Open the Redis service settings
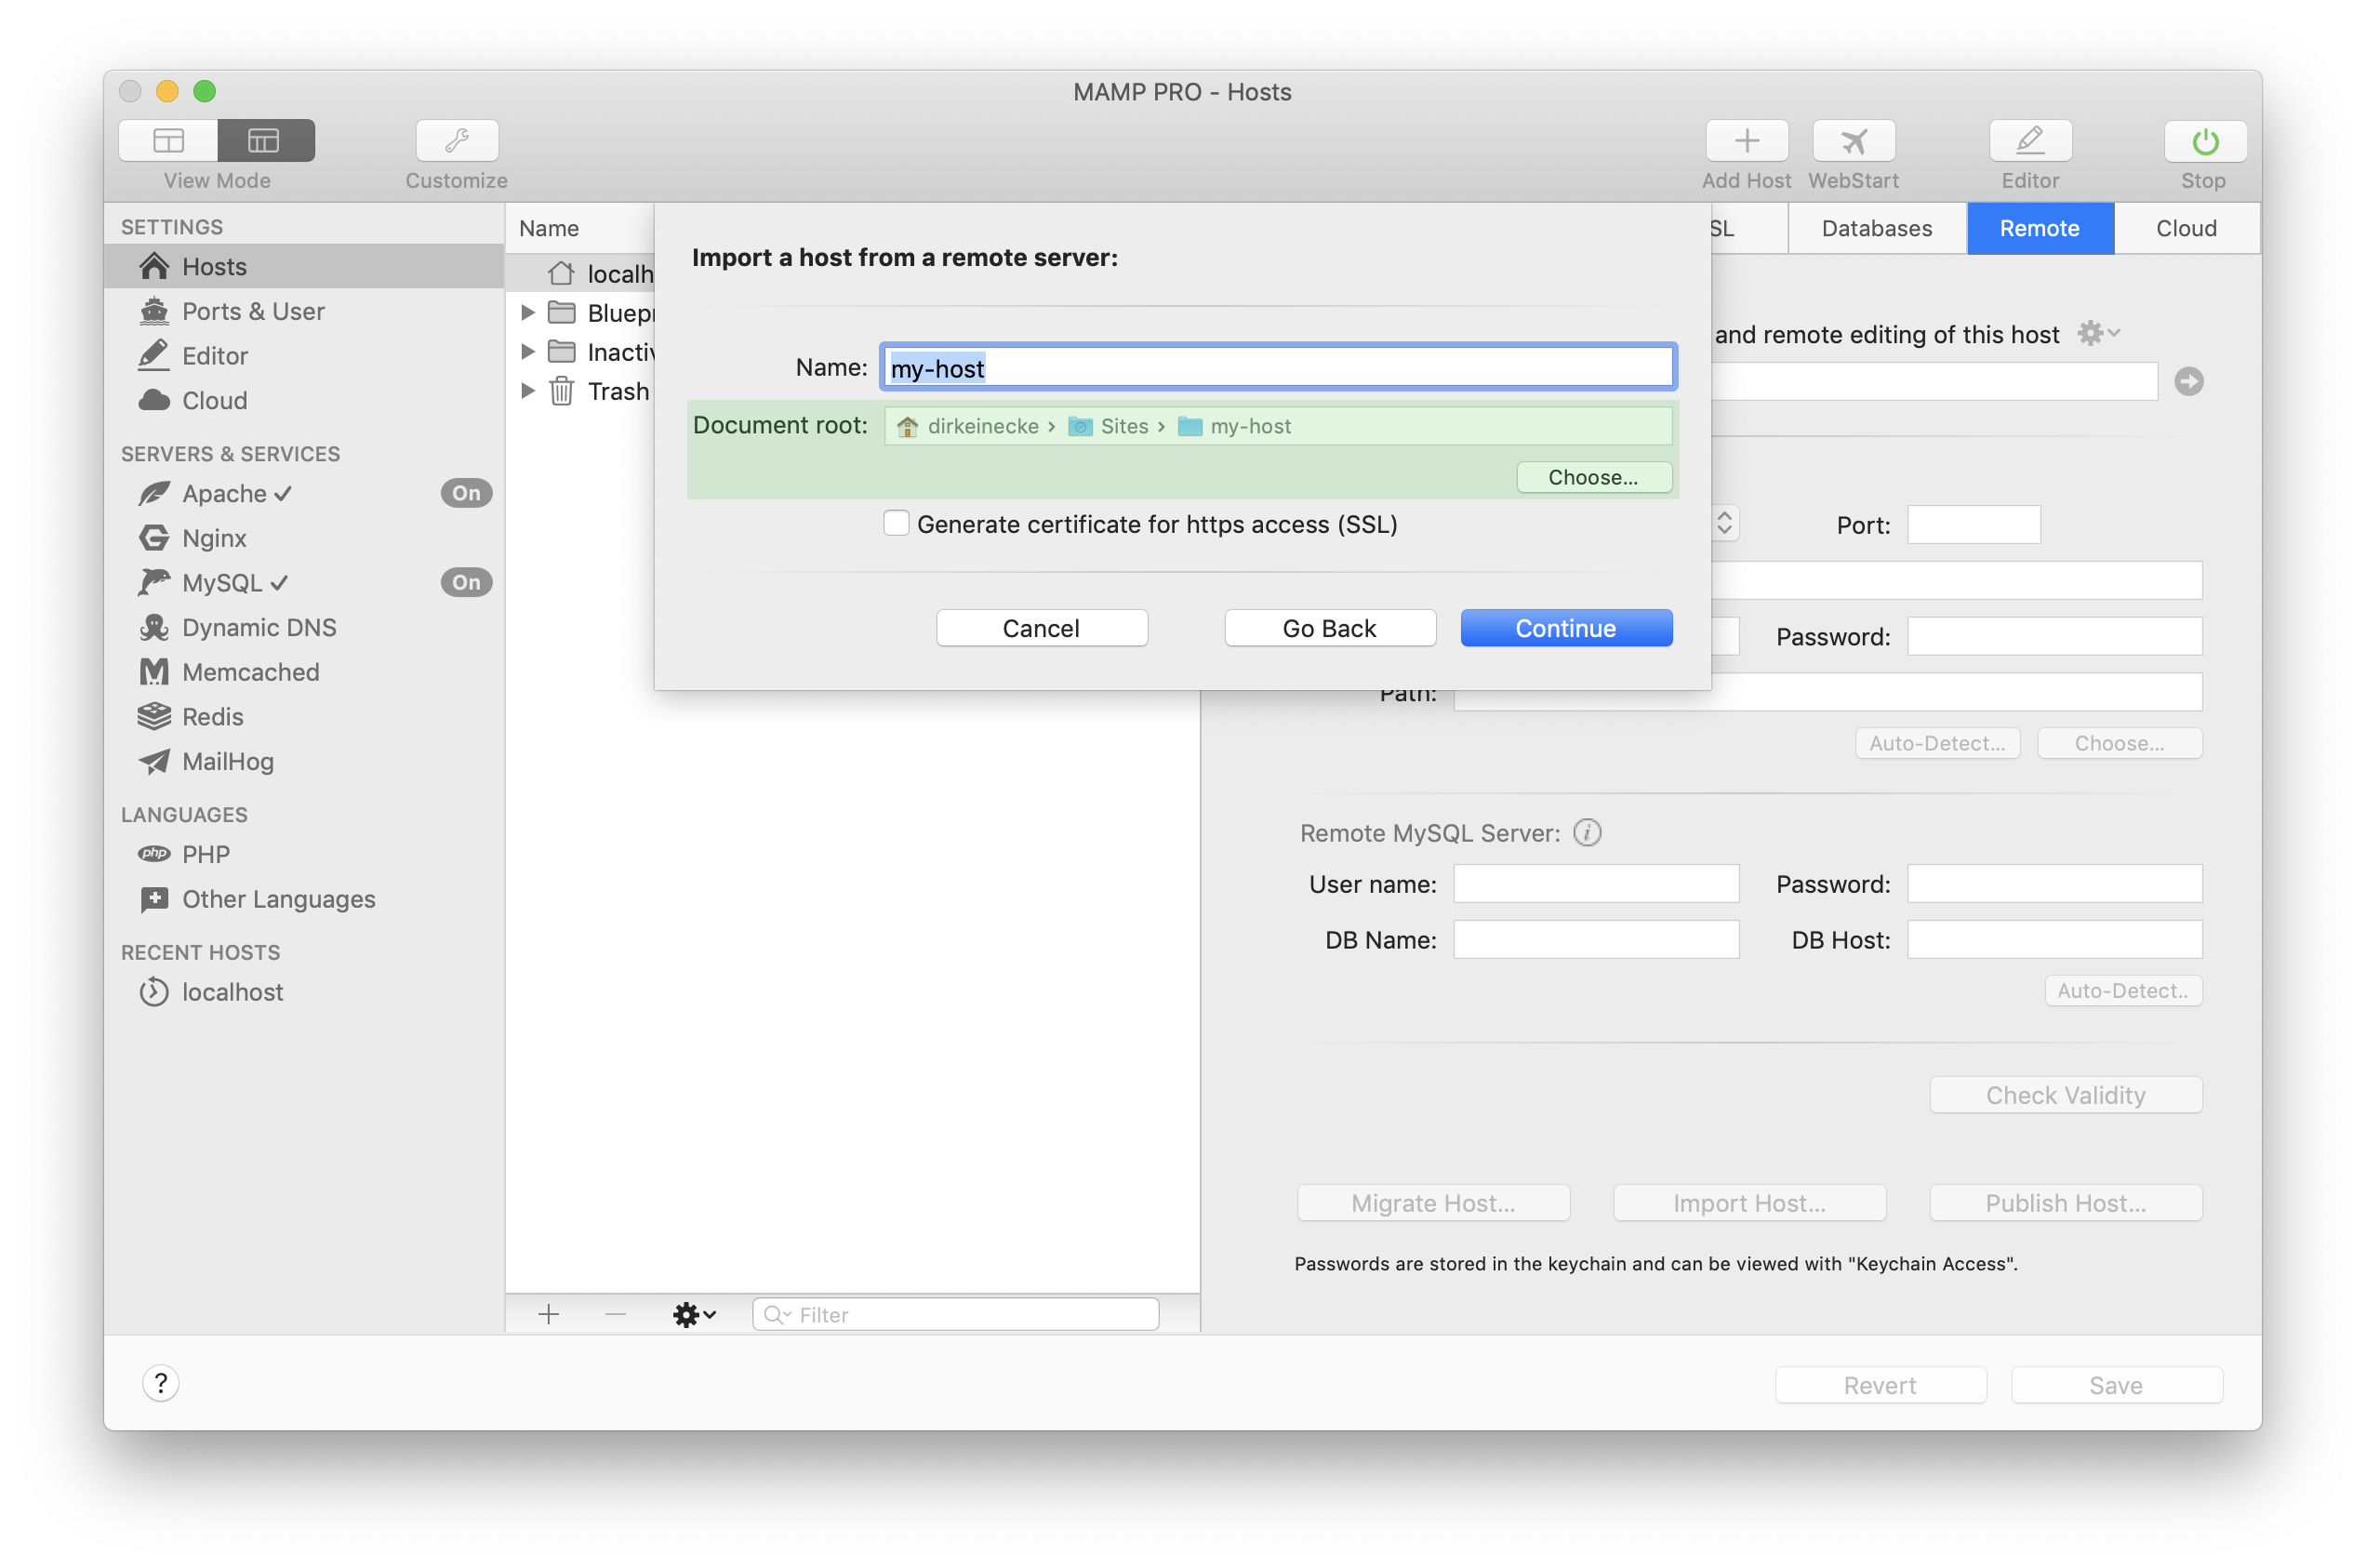This screenshot has width=2366, height=1568. point(212,716)
